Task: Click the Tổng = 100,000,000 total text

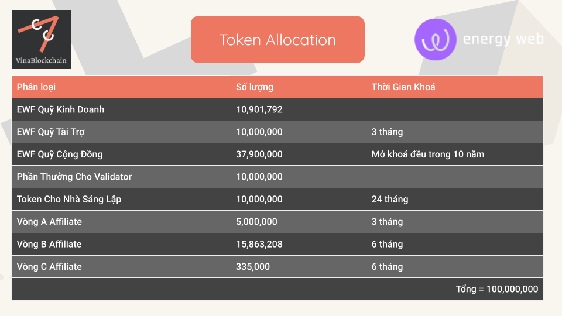Action: pyautogui.click(x=497, y=289)
